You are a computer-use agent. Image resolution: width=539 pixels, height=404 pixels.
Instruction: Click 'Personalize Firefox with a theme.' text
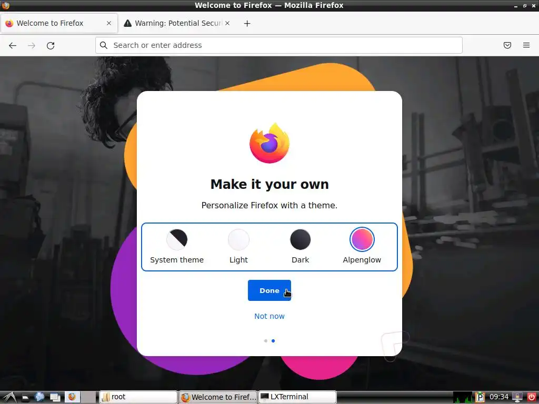[x=269, y=206]
